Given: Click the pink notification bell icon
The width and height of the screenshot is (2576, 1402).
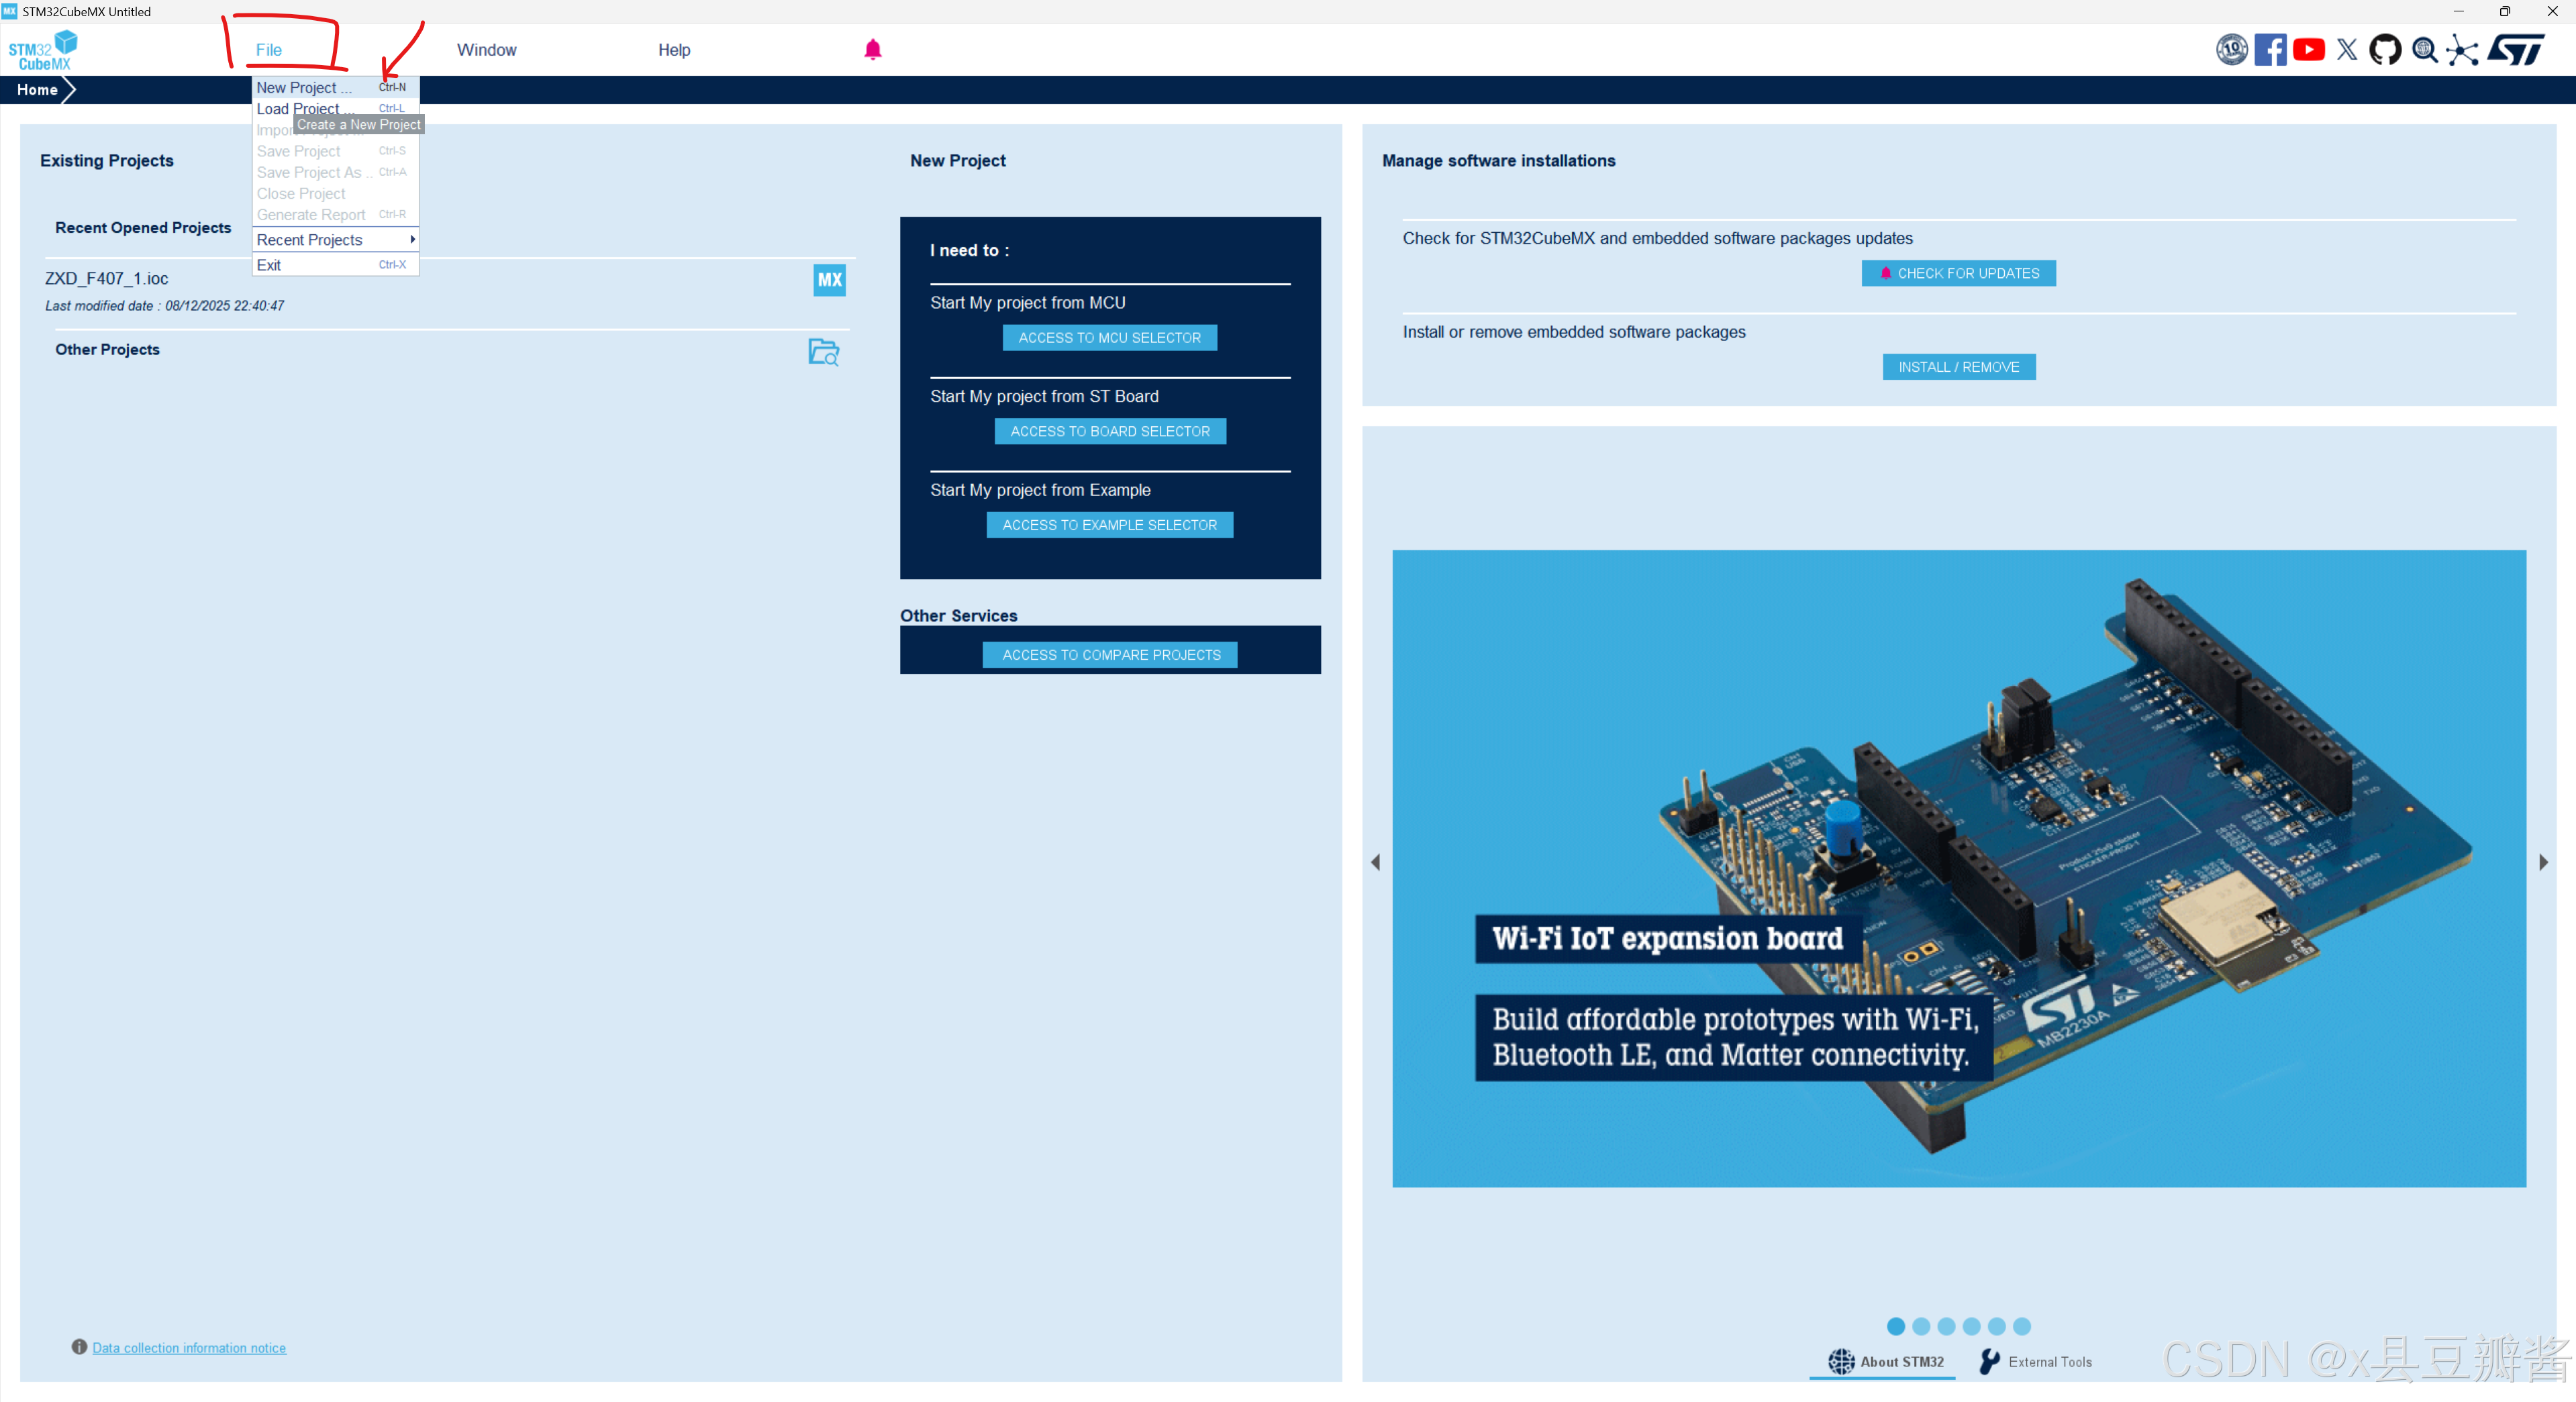Looking at the screenshot, I should click(x=872, y=49).
